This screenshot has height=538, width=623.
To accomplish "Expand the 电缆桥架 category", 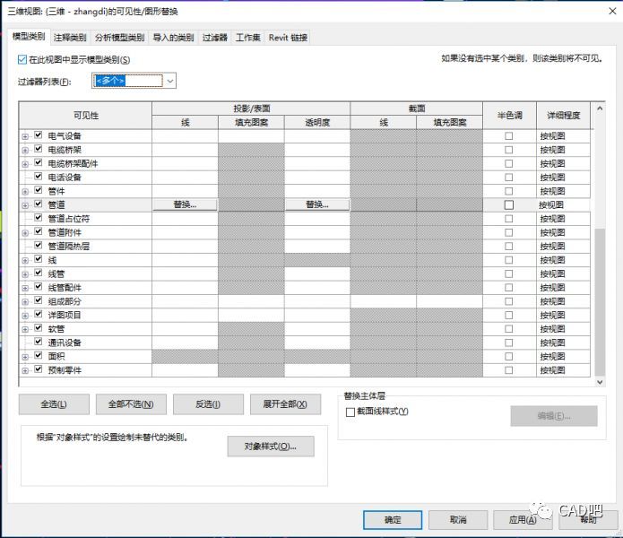I will [25, 151].
